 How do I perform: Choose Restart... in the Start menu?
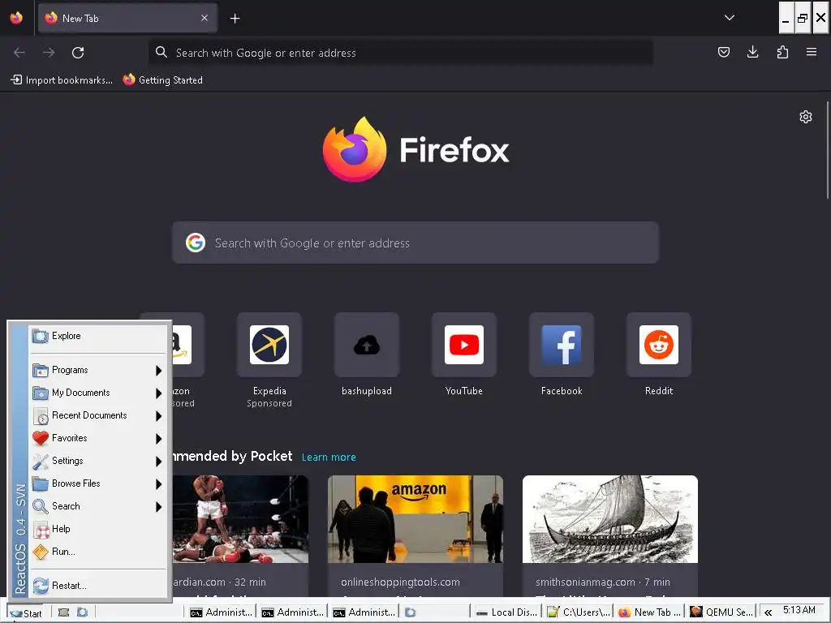98,586
